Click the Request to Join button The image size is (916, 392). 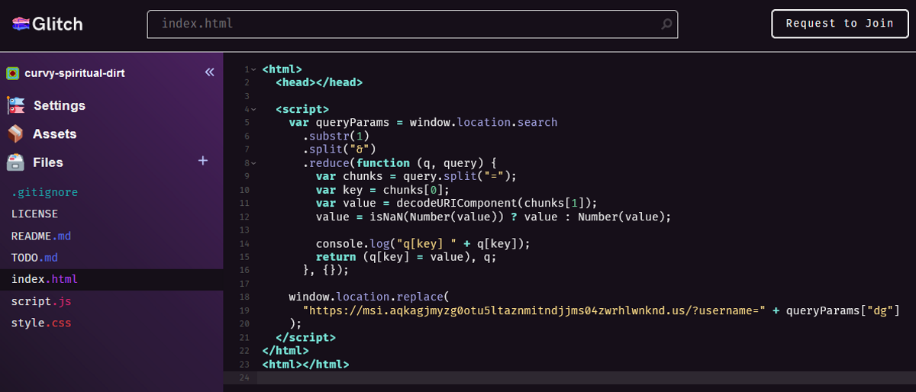(840, 24)
